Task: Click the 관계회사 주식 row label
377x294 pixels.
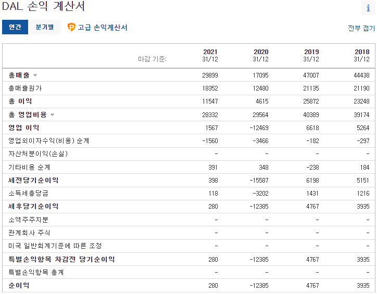Action: tap(29, 233)
